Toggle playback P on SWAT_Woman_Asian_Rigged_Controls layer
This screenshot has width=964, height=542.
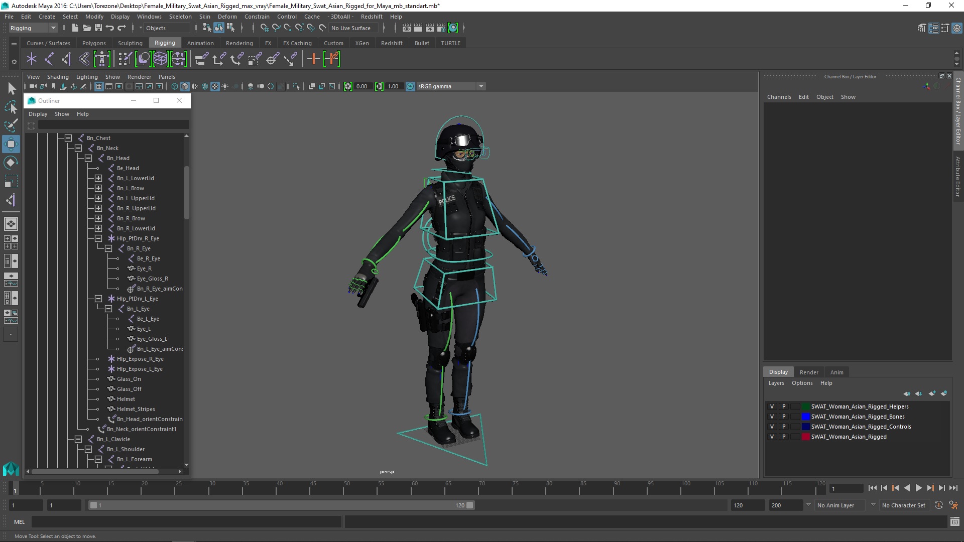click(x=783, y=427)
